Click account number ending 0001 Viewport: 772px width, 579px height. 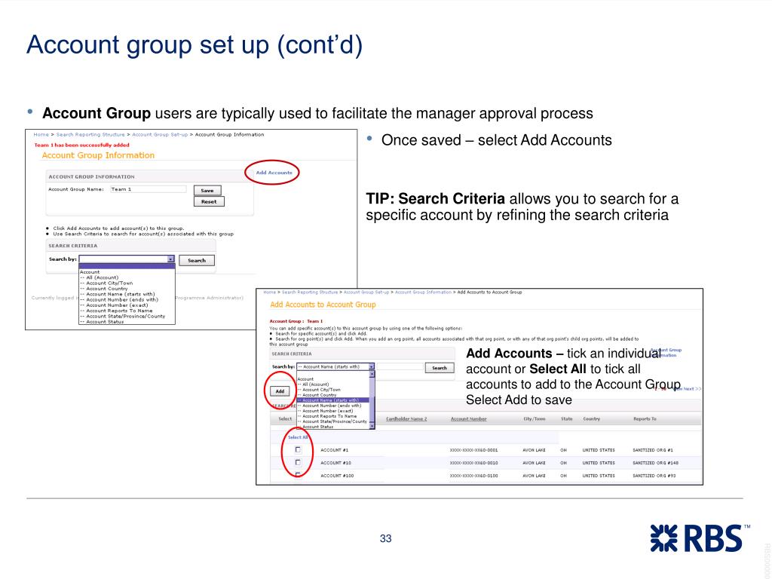(473, 450)
